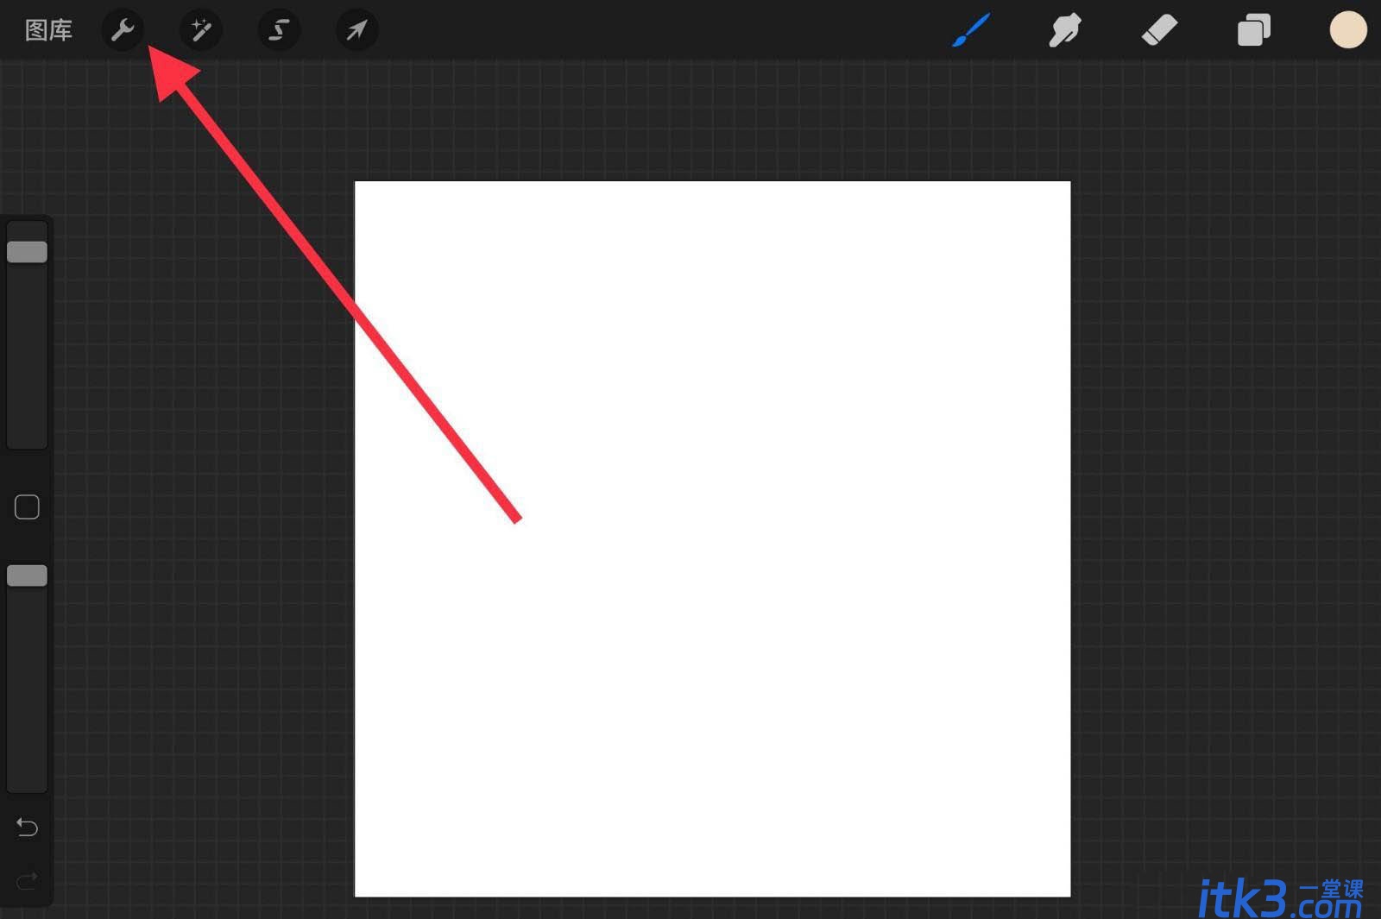This screenshot has height=919, width=1381.
Task: Click on the white canvas
Action: pos(712,538)
